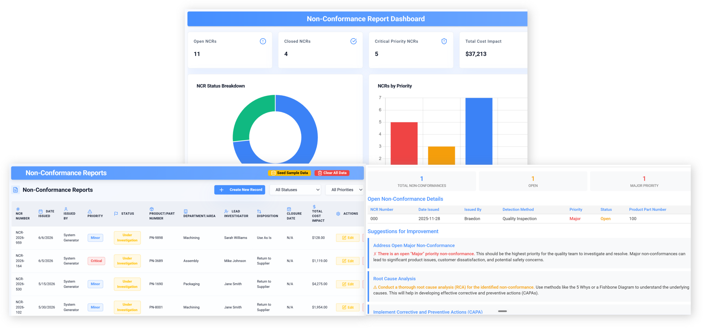Click lead investigator Mike Johnson
The height and width of the screenshot is (328, 703).
click(x=235, y=261)
